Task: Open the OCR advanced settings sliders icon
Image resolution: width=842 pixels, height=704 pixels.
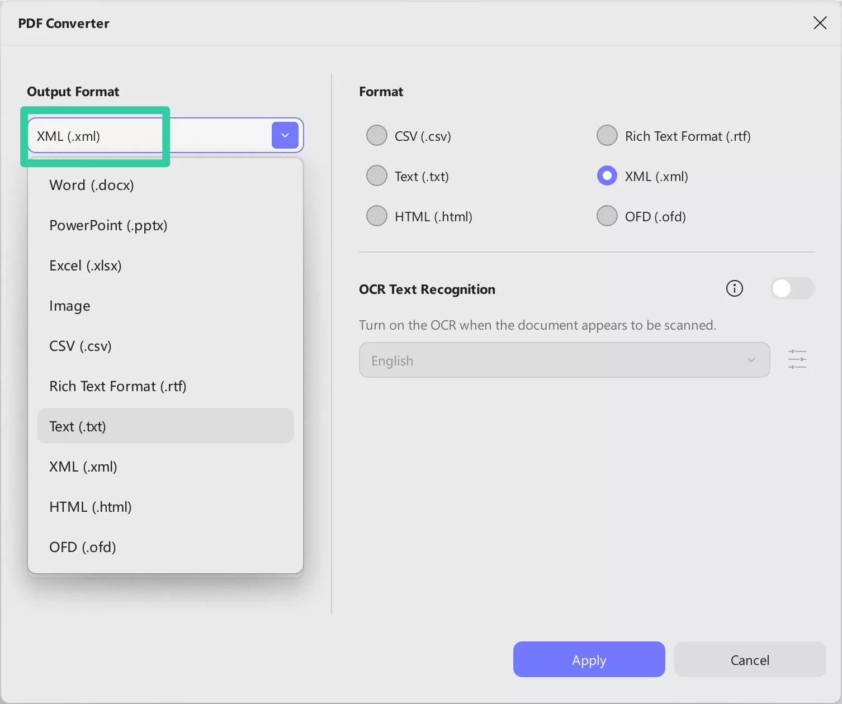Action: (x=797, y=359)
